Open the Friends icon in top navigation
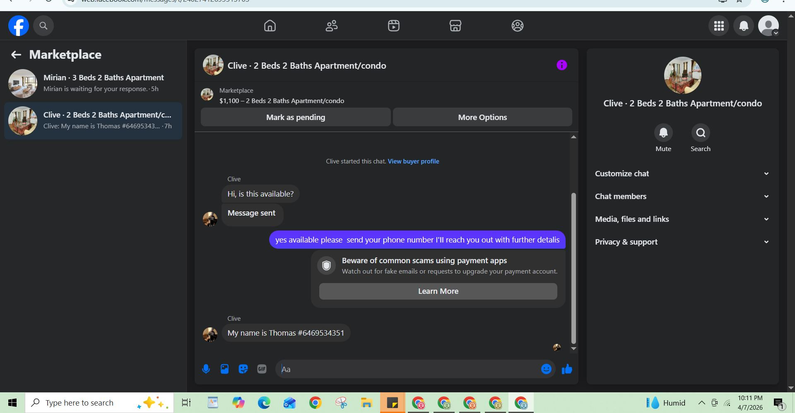795x413 pixels. (332, 26)
